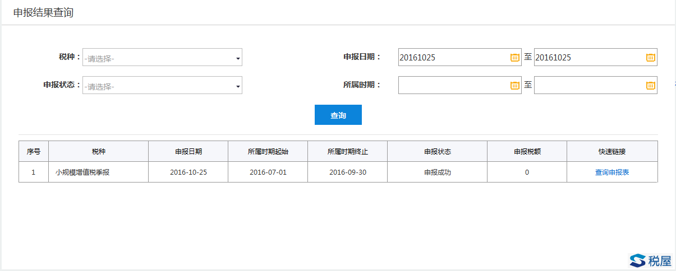Click the 税屋 logo icon

coord(638,260)
